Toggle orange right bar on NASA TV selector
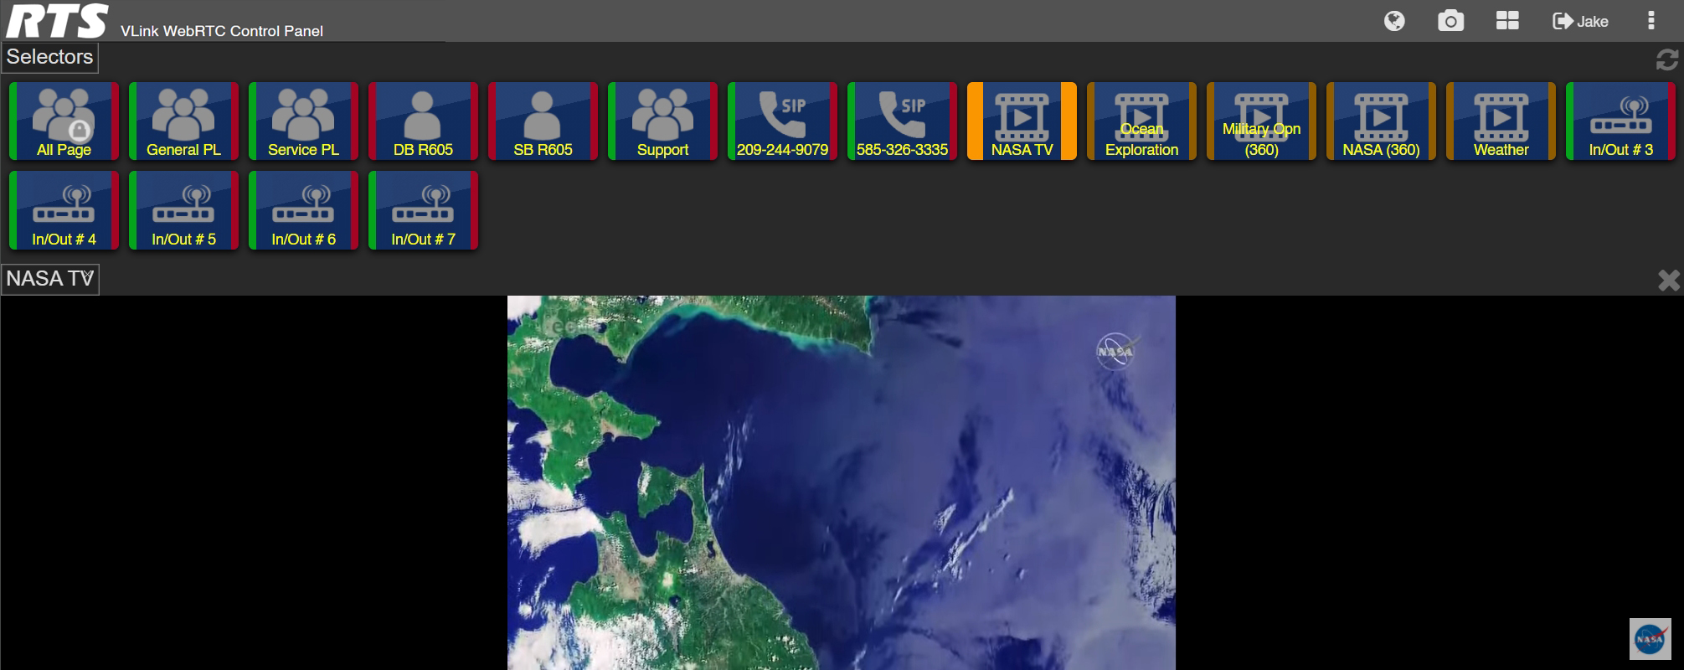This screenshot has width=1684, height=670. tap(1069, 121)
